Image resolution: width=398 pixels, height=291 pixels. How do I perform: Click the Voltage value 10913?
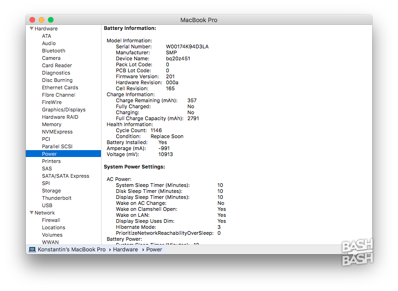(166, 154)
